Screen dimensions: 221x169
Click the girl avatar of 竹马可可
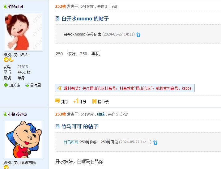pyautogui.click(x=23, y=32)
